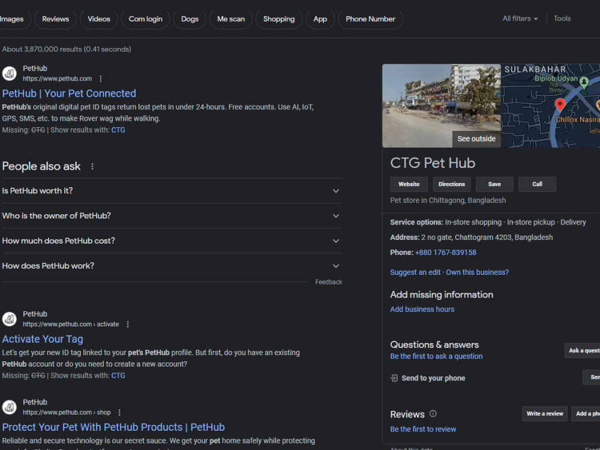Click the Ask a question button
Screen dimensions: 600x450
tap(583, 350)
